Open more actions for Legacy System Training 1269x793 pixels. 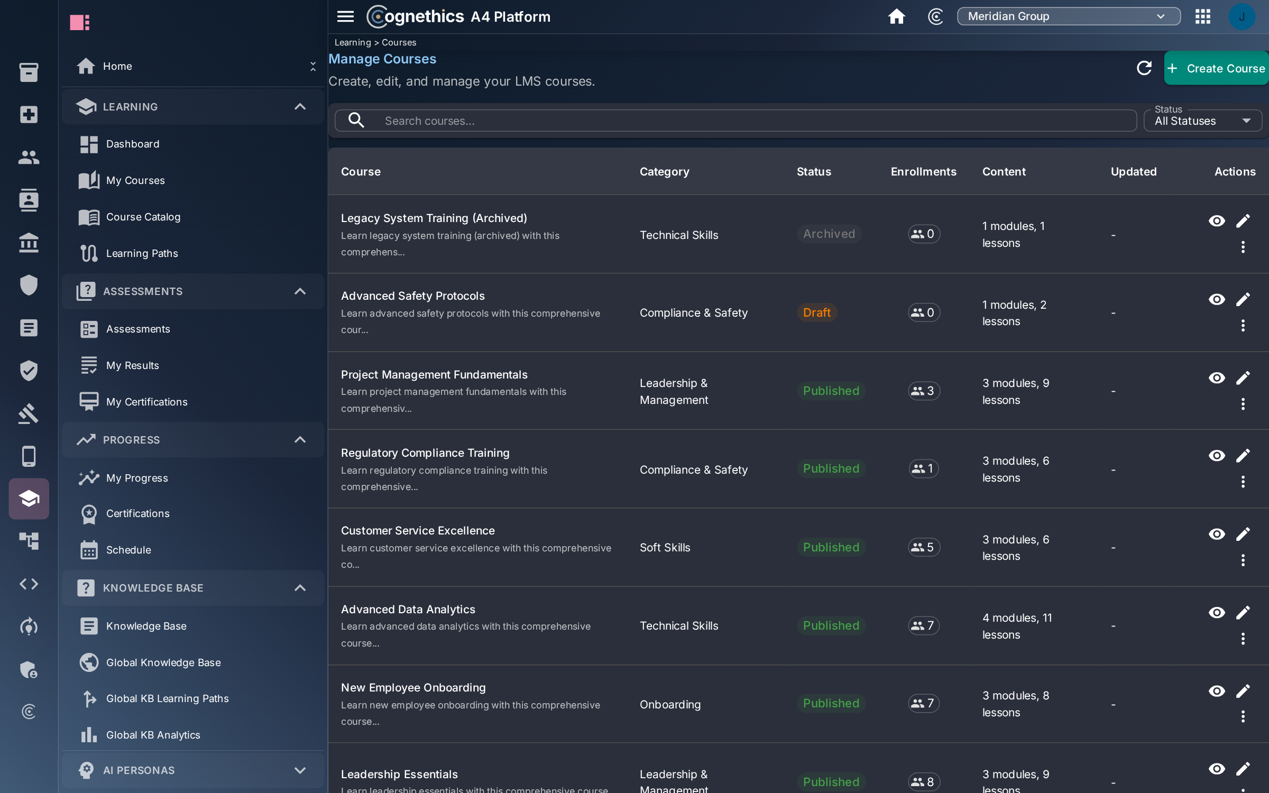(x=1243, y=247)
